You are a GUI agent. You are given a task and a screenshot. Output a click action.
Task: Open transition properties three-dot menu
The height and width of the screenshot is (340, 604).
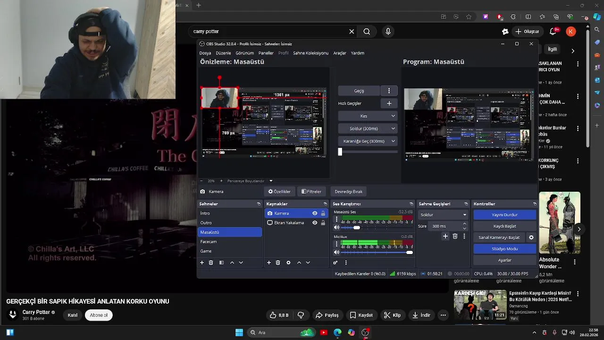point(464,236)
